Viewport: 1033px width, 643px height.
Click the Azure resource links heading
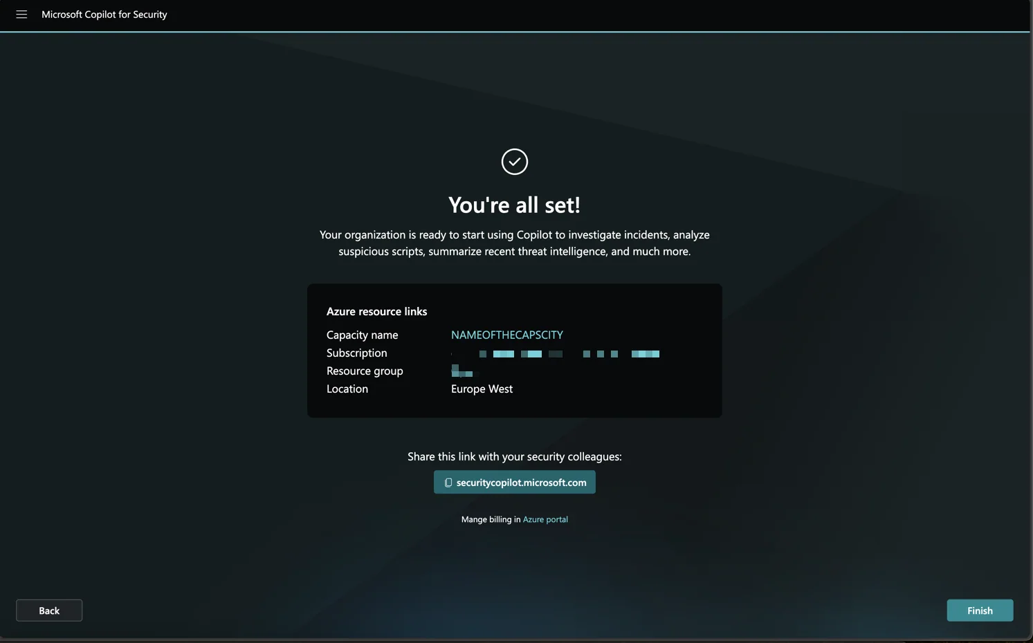point(377,312)
